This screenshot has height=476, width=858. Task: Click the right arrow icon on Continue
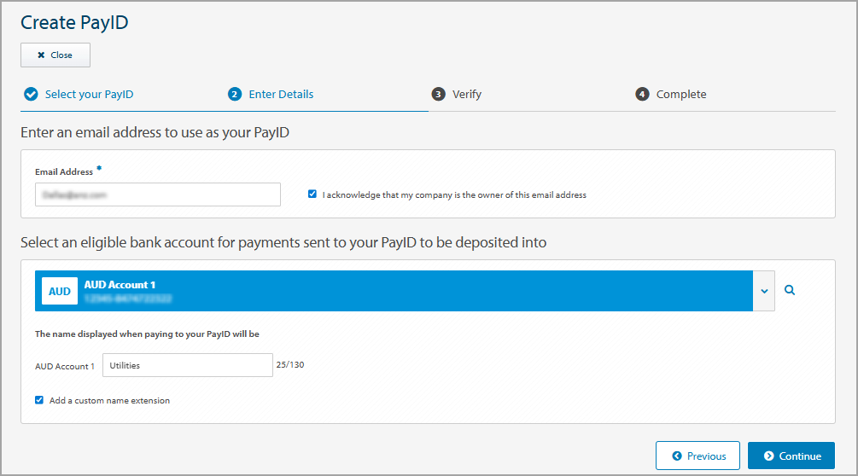pos(769,456)
